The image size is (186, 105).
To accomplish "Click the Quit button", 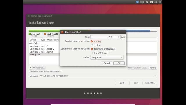I will click(x=121, y=83).
